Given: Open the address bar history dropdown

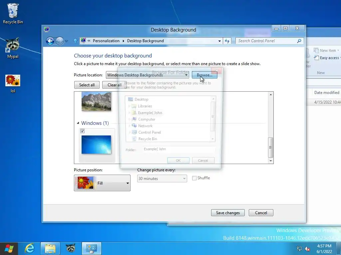Looking at the screenshot, I should coord(219,41).
